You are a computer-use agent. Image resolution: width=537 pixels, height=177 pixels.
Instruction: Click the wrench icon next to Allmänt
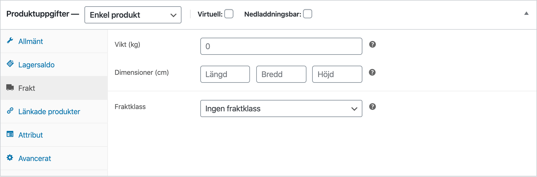tap(10, 41)
